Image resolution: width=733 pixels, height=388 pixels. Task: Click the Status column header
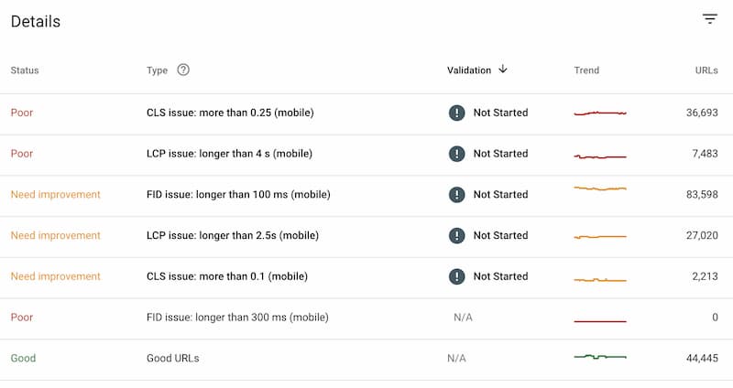tap(25, 70)
